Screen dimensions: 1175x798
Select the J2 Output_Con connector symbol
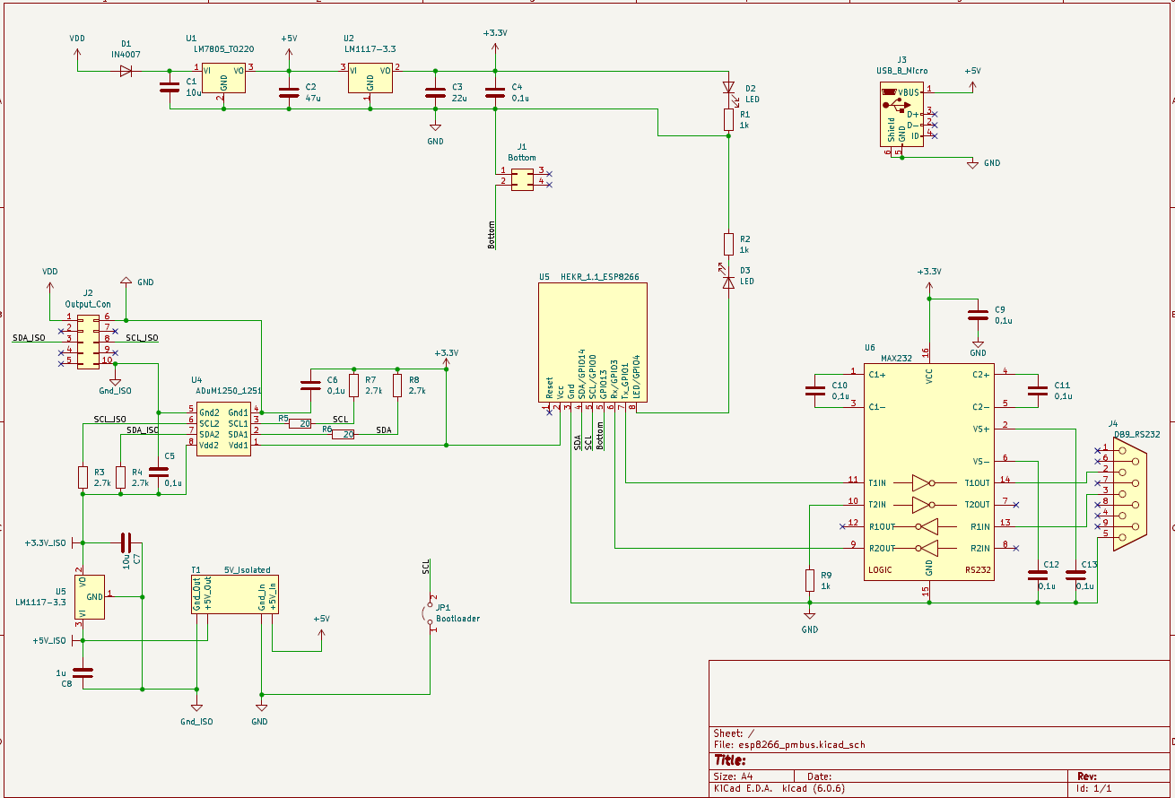[87, 341]
